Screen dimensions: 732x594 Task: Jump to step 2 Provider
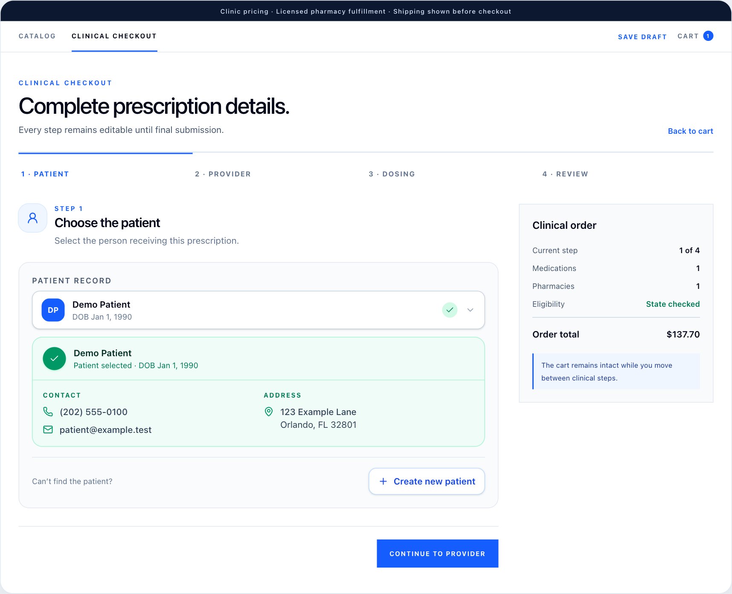[x=223, y=174]
